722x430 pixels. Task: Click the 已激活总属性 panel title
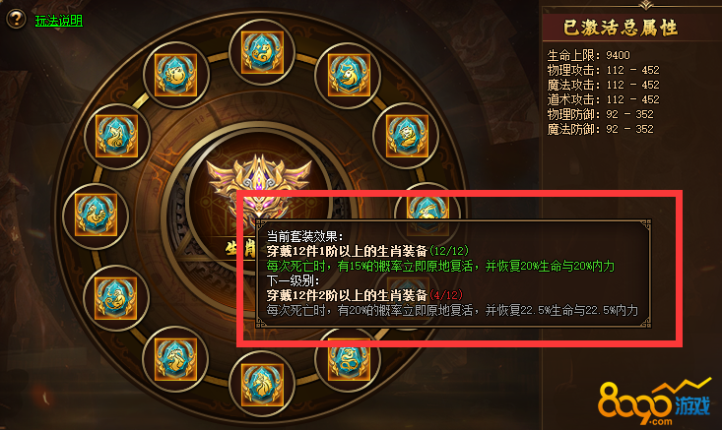point(621,28)
